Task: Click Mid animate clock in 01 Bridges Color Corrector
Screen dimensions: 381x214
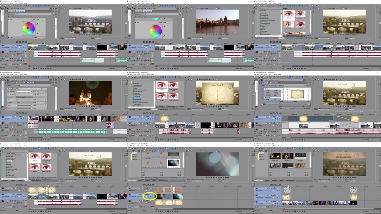Action: 45,20
